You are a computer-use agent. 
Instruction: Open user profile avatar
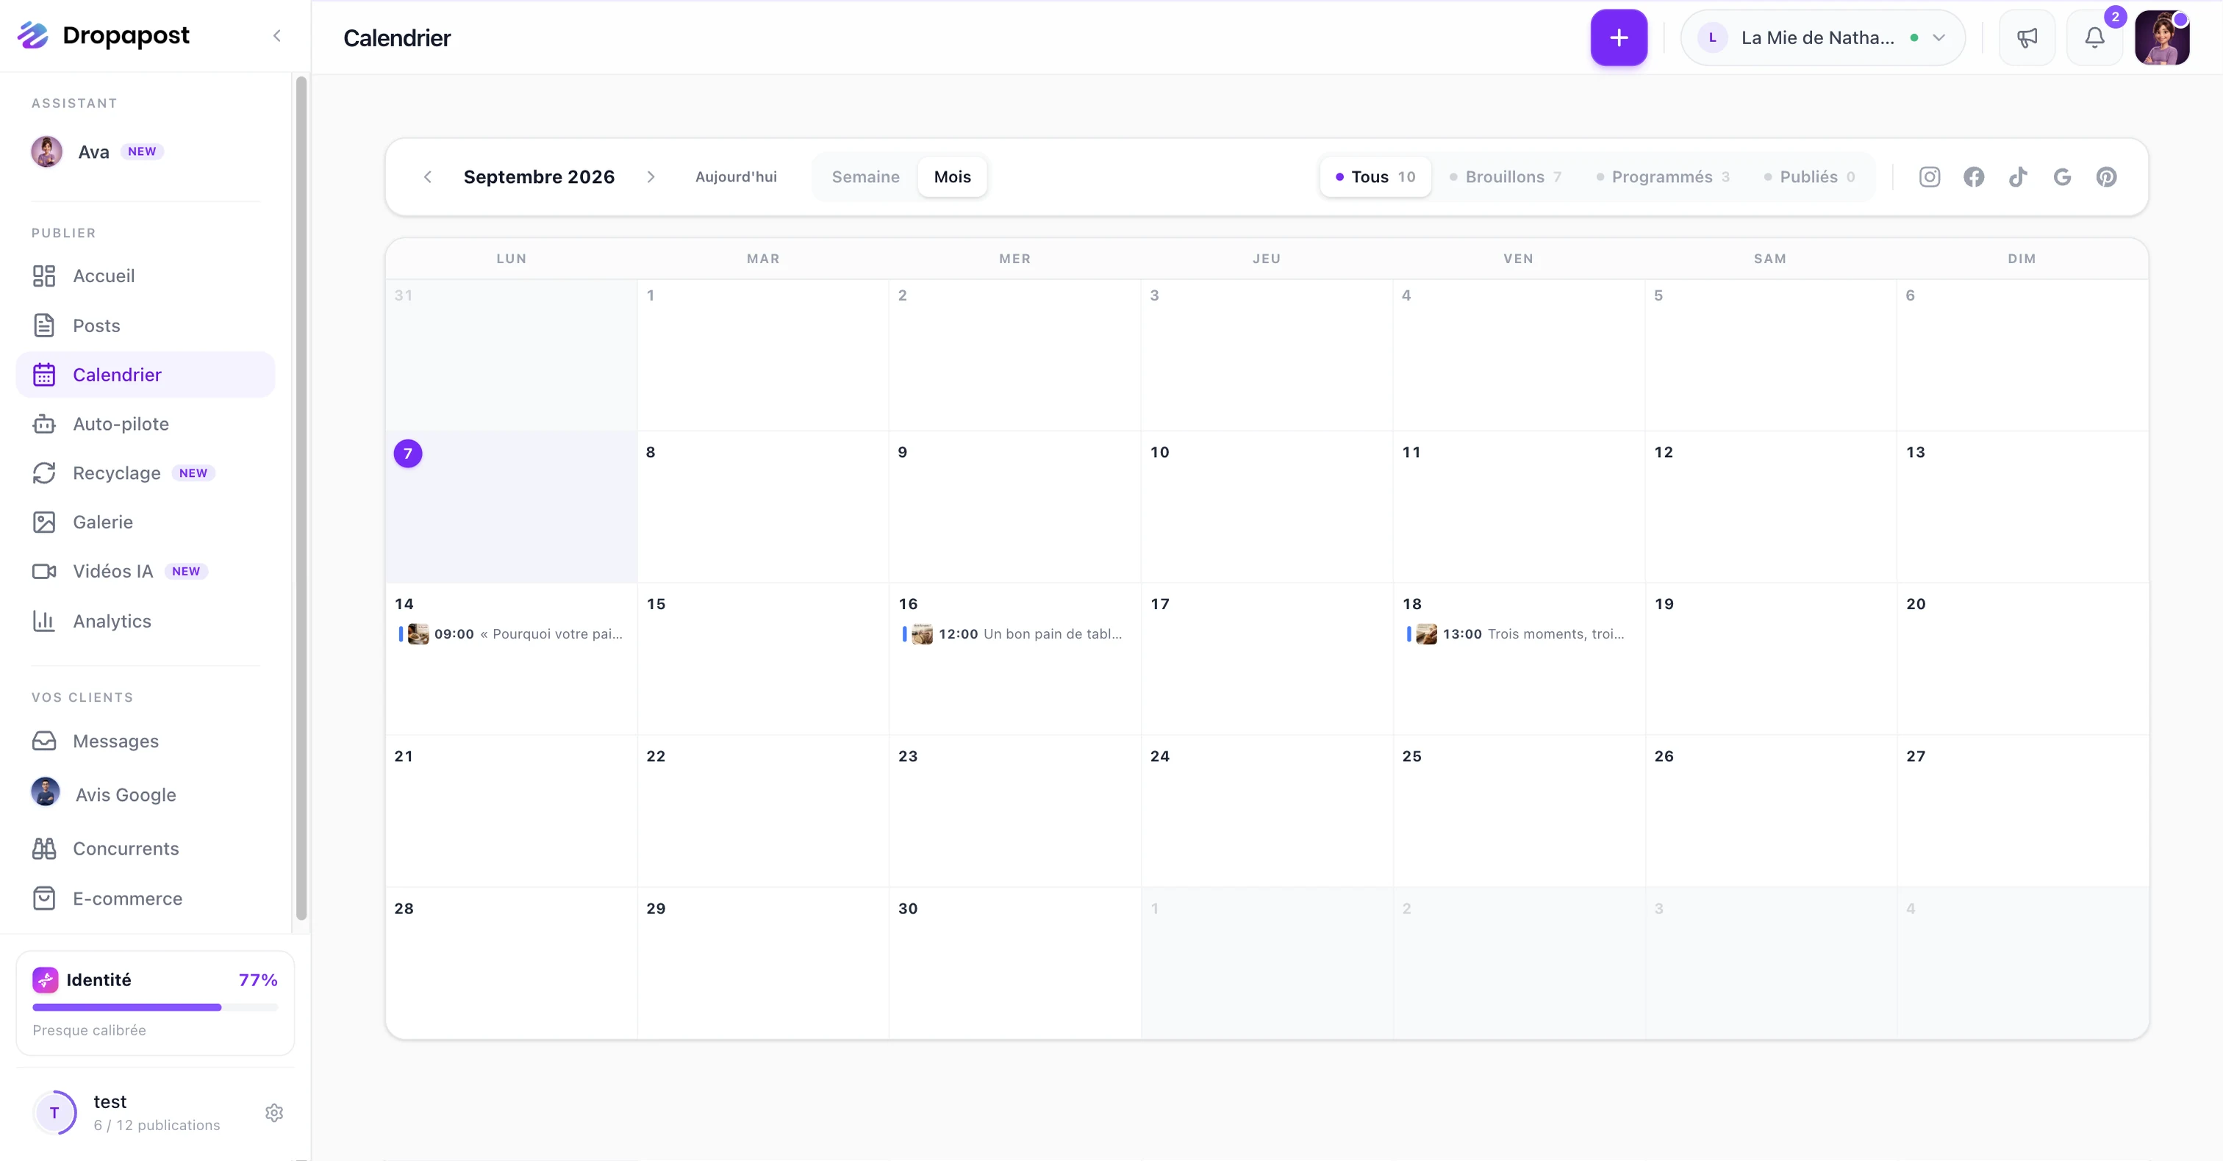[2162, 38]
